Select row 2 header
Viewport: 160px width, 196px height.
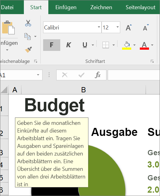coord(4,127)
